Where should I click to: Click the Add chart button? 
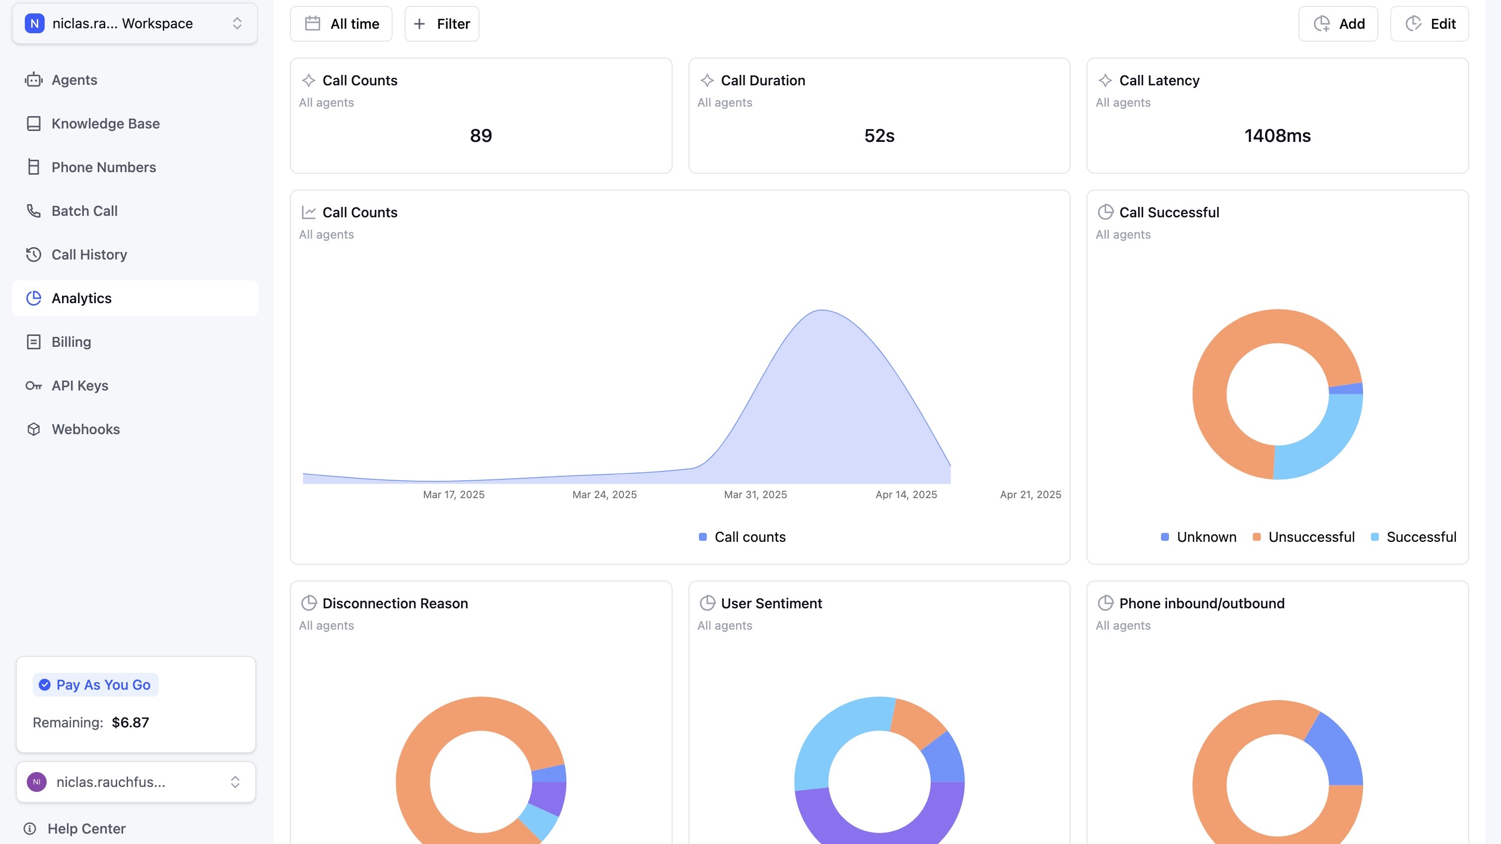[1338, 24]
